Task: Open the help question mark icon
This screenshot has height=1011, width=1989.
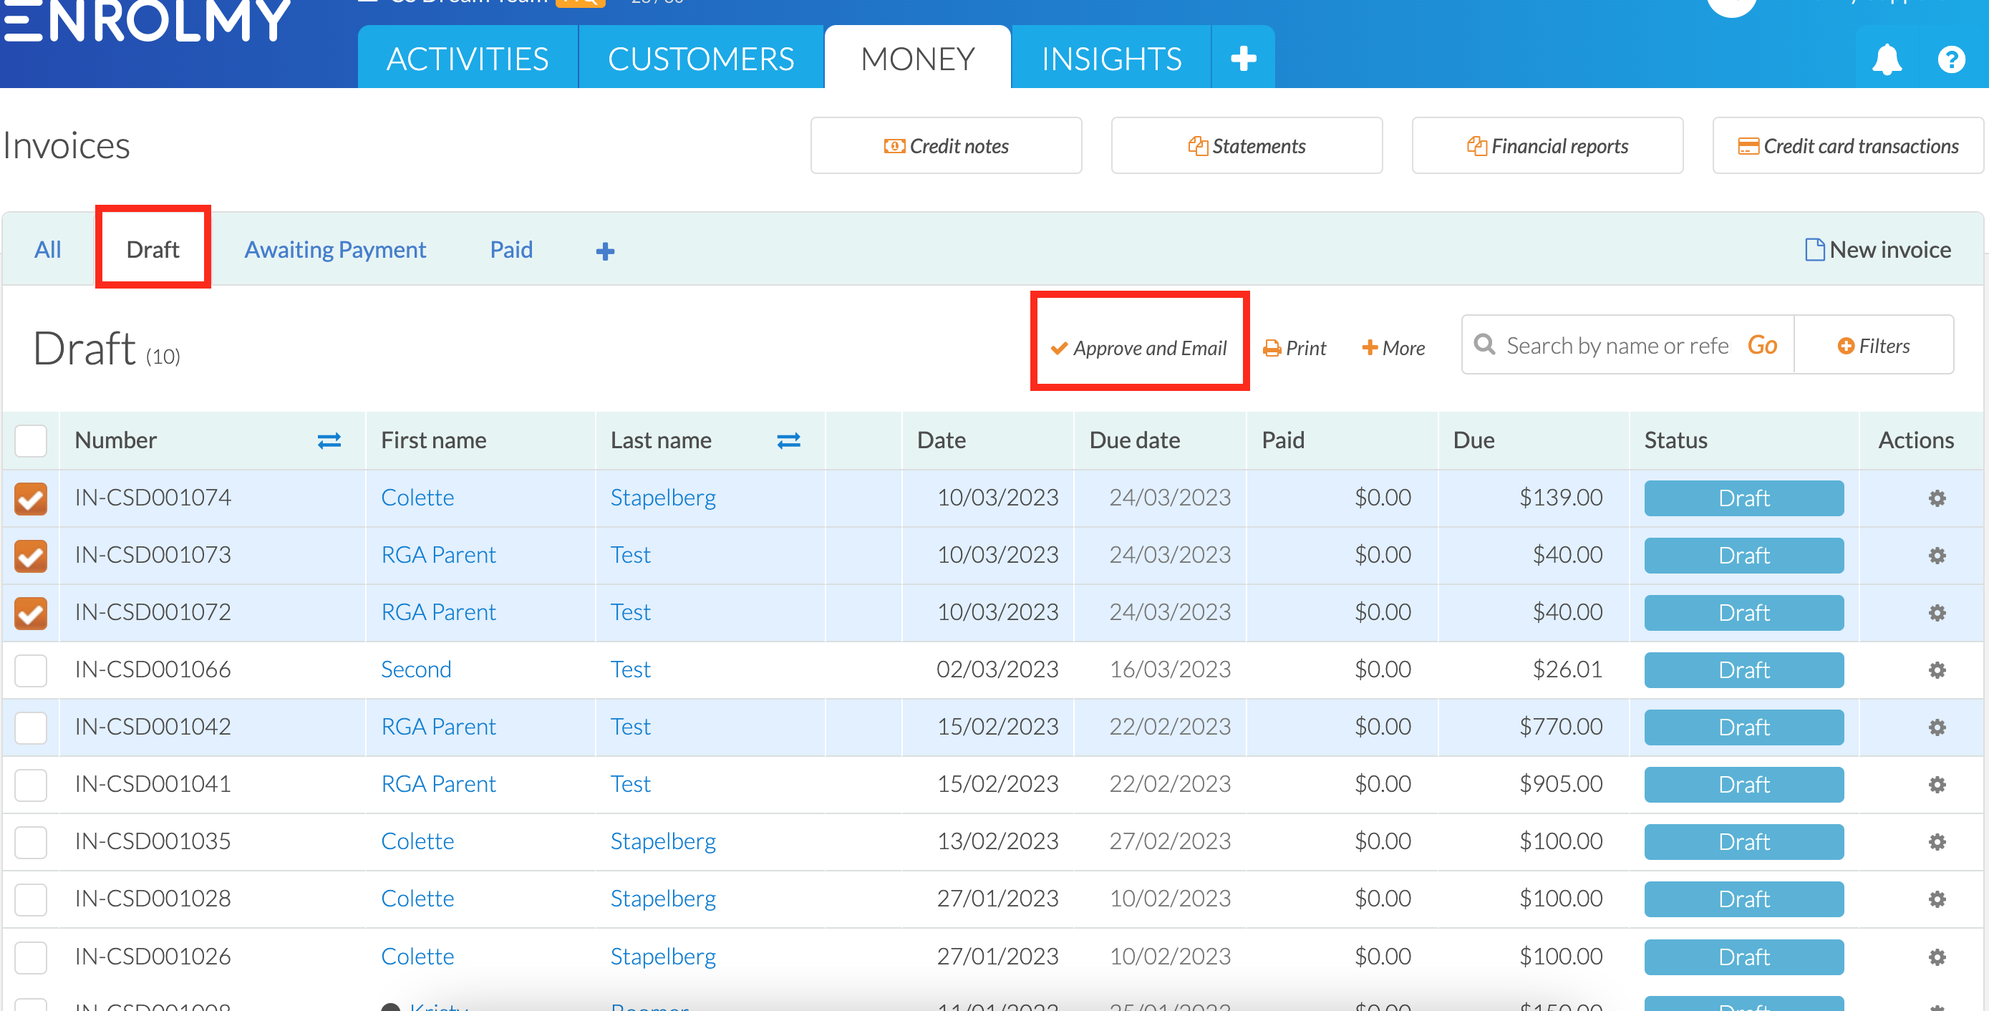Action: (1951, 59)
